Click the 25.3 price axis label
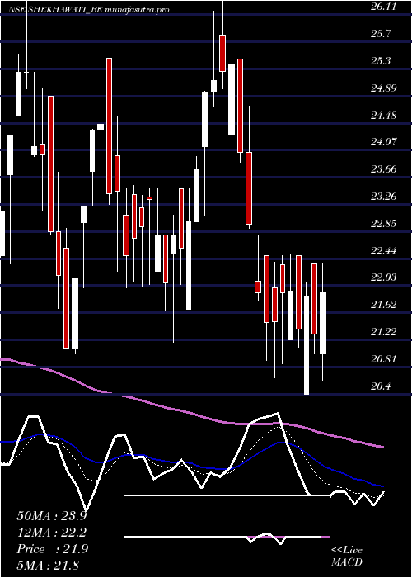The width and height of the screenshot is (412, 578). point(381,61)
